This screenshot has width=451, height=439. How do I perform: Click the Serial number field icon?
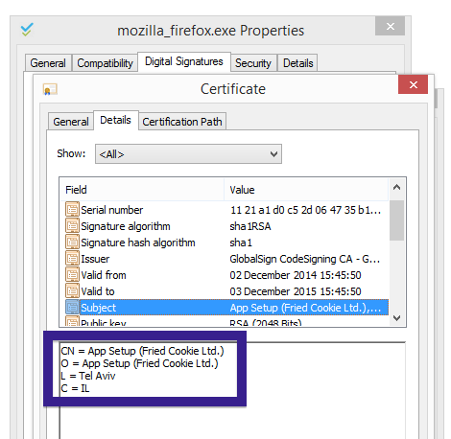[72, 210]
